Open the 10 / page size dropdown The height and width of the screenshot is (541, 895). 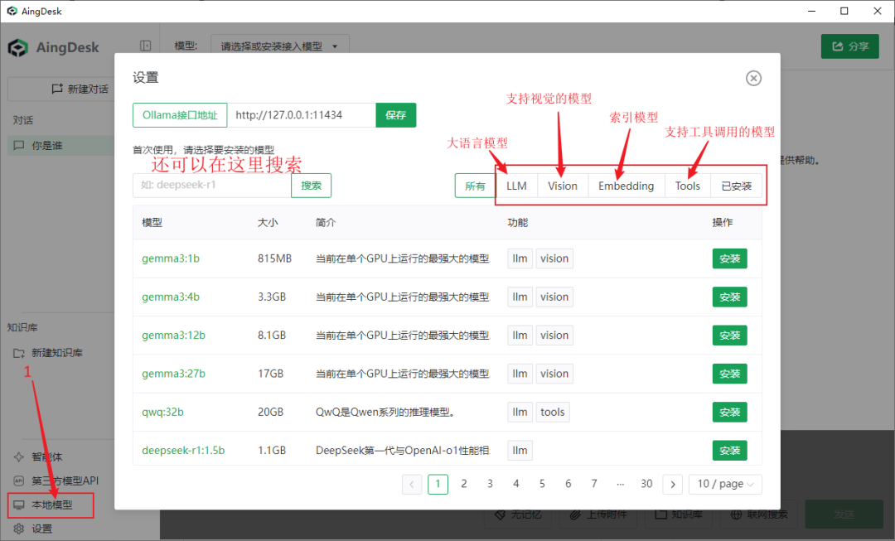tap(725, 484)
